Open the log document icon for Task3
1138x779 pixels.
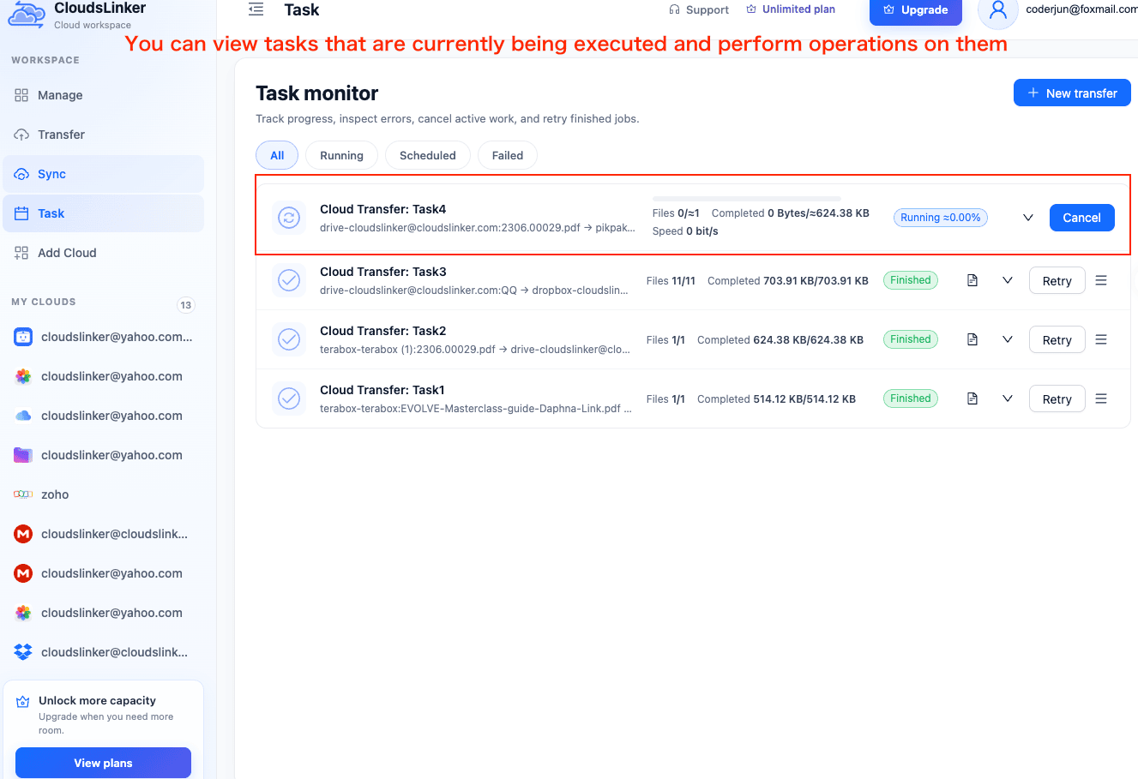pos(972,280)
